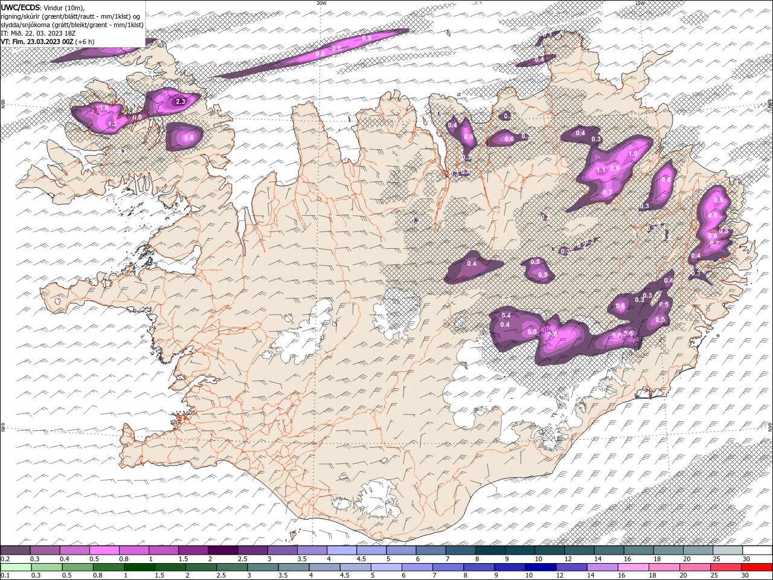Click the deep navy blue 10 swatch in lower legend
The height and width of the screenshot is (580, 773).
[540, 567]
